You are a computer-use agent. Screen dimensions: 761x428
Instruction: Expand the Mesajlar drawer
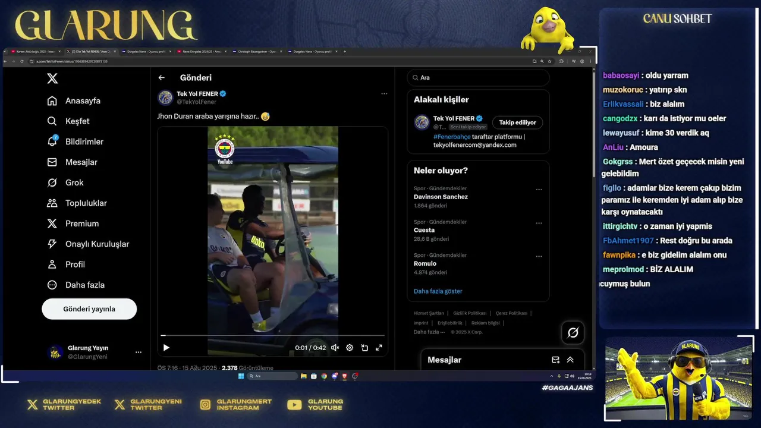[x=570, y=360]
